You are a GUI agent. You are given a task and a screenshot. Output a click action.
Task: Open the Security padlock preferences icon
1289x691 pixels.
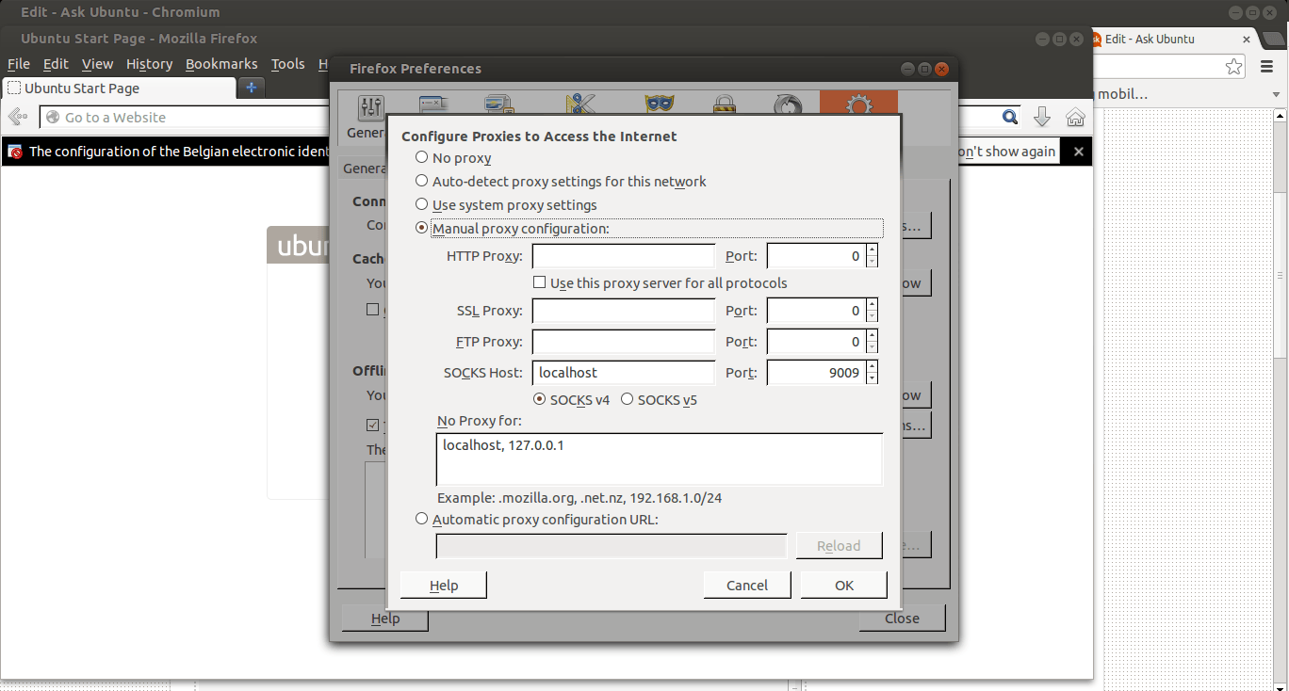724,104
